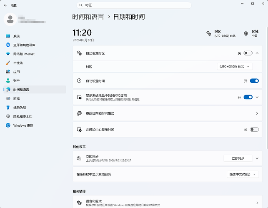Click the 语言和区域 language icon

click(79, 203)
